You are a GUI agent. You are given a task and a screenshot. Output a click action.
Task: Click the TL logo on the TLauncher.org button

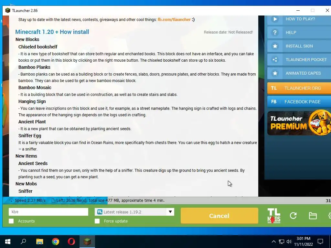[274, 88]
